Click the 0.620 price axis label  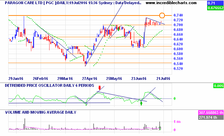pyautogui.click(x=178, y=44)
